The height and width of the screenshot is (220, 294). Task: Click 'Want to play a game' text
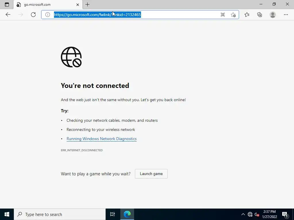(x=96, y=174)
